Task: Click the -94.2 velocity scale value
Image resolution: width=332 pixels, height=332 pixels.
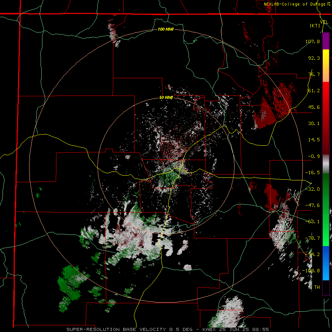Action: [312, 254]
